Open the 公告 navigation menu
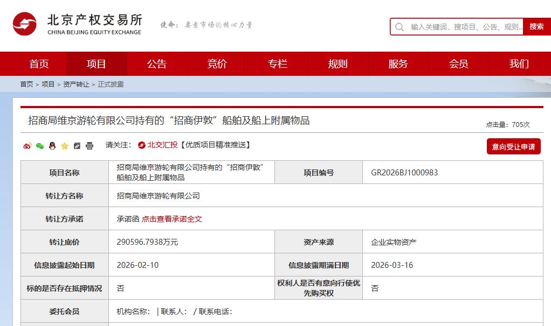Screen dimensions: 551x326 tap(157, 64)
